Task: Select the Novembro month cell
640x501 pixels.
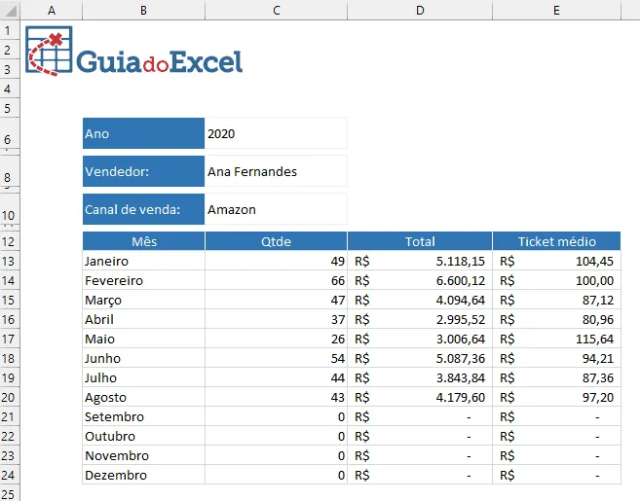Action: (143, 455)
